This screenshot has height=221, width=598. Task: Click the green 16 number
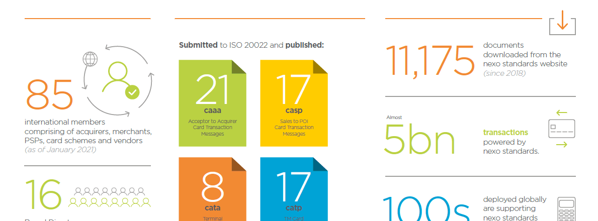click(x=43, y=194)
